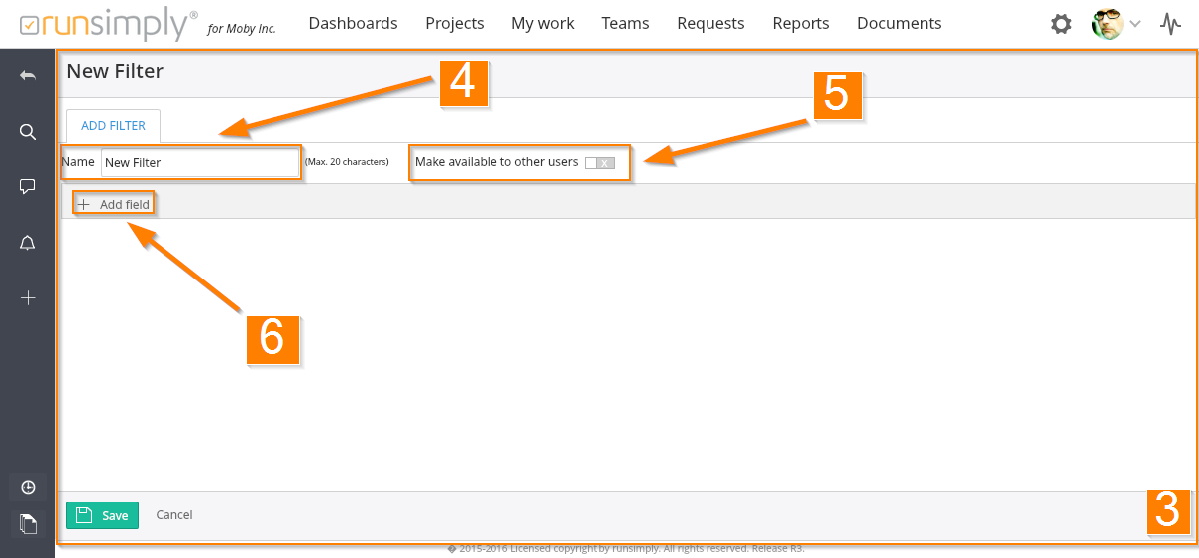Open search from the sidebar magnifier icon

pos(28,132)
